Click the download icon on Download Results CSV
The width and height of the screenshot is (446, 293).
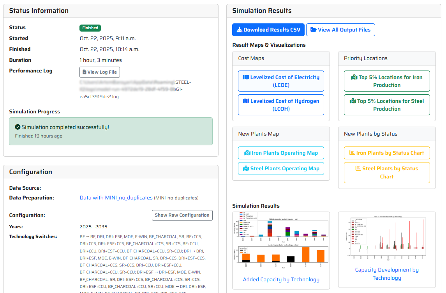point(240,30)
